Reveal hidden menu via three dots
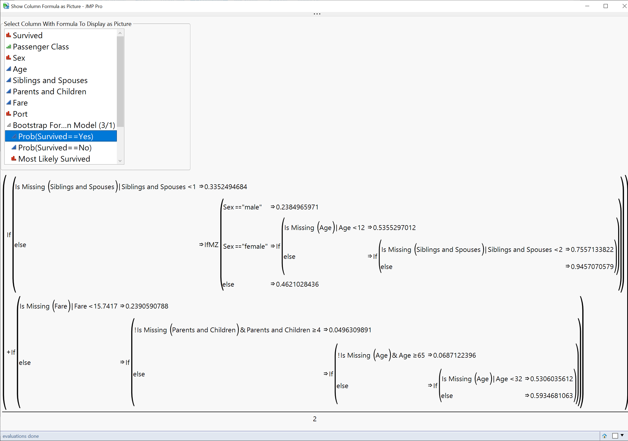 click(317, 14)
